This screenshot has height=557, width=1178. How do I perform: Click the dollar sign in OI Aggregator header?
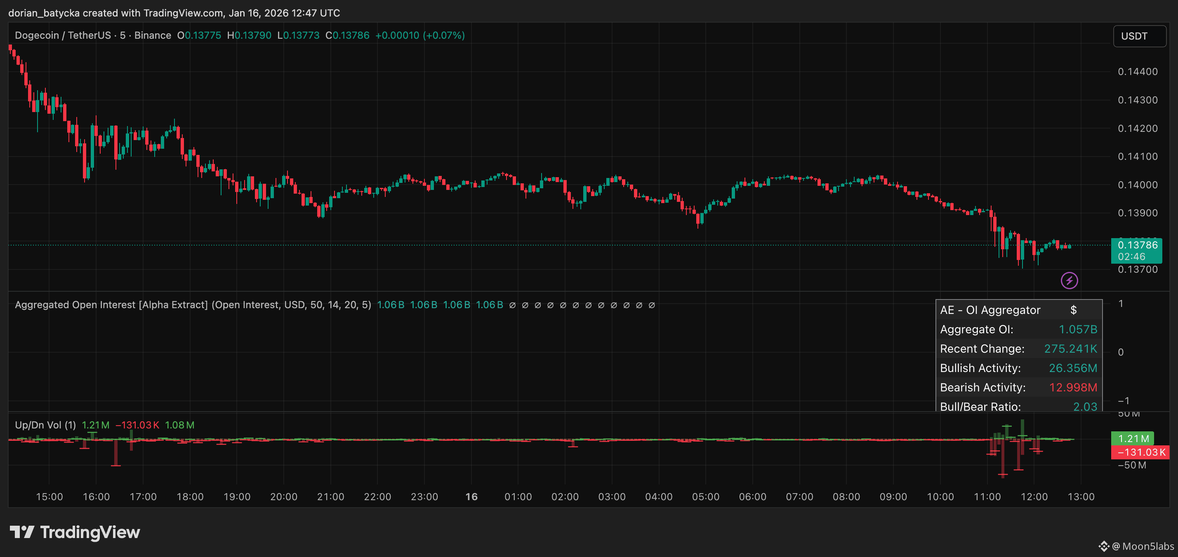[x=1073, y=310]
